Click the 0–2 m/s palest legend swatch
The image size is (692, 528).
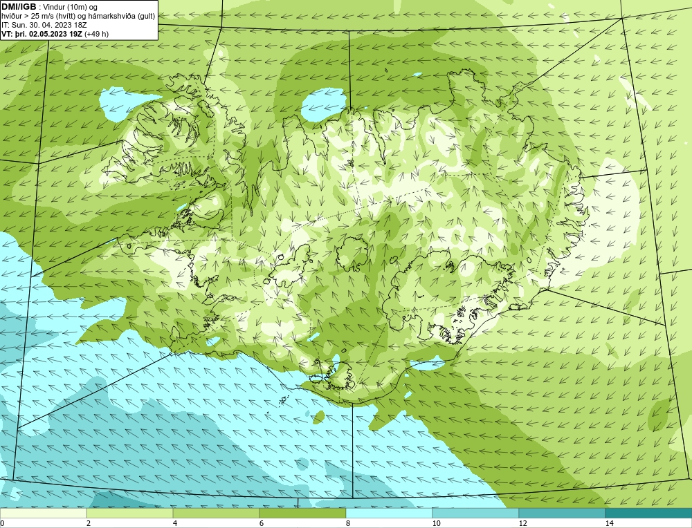click(x=43, y=513)
